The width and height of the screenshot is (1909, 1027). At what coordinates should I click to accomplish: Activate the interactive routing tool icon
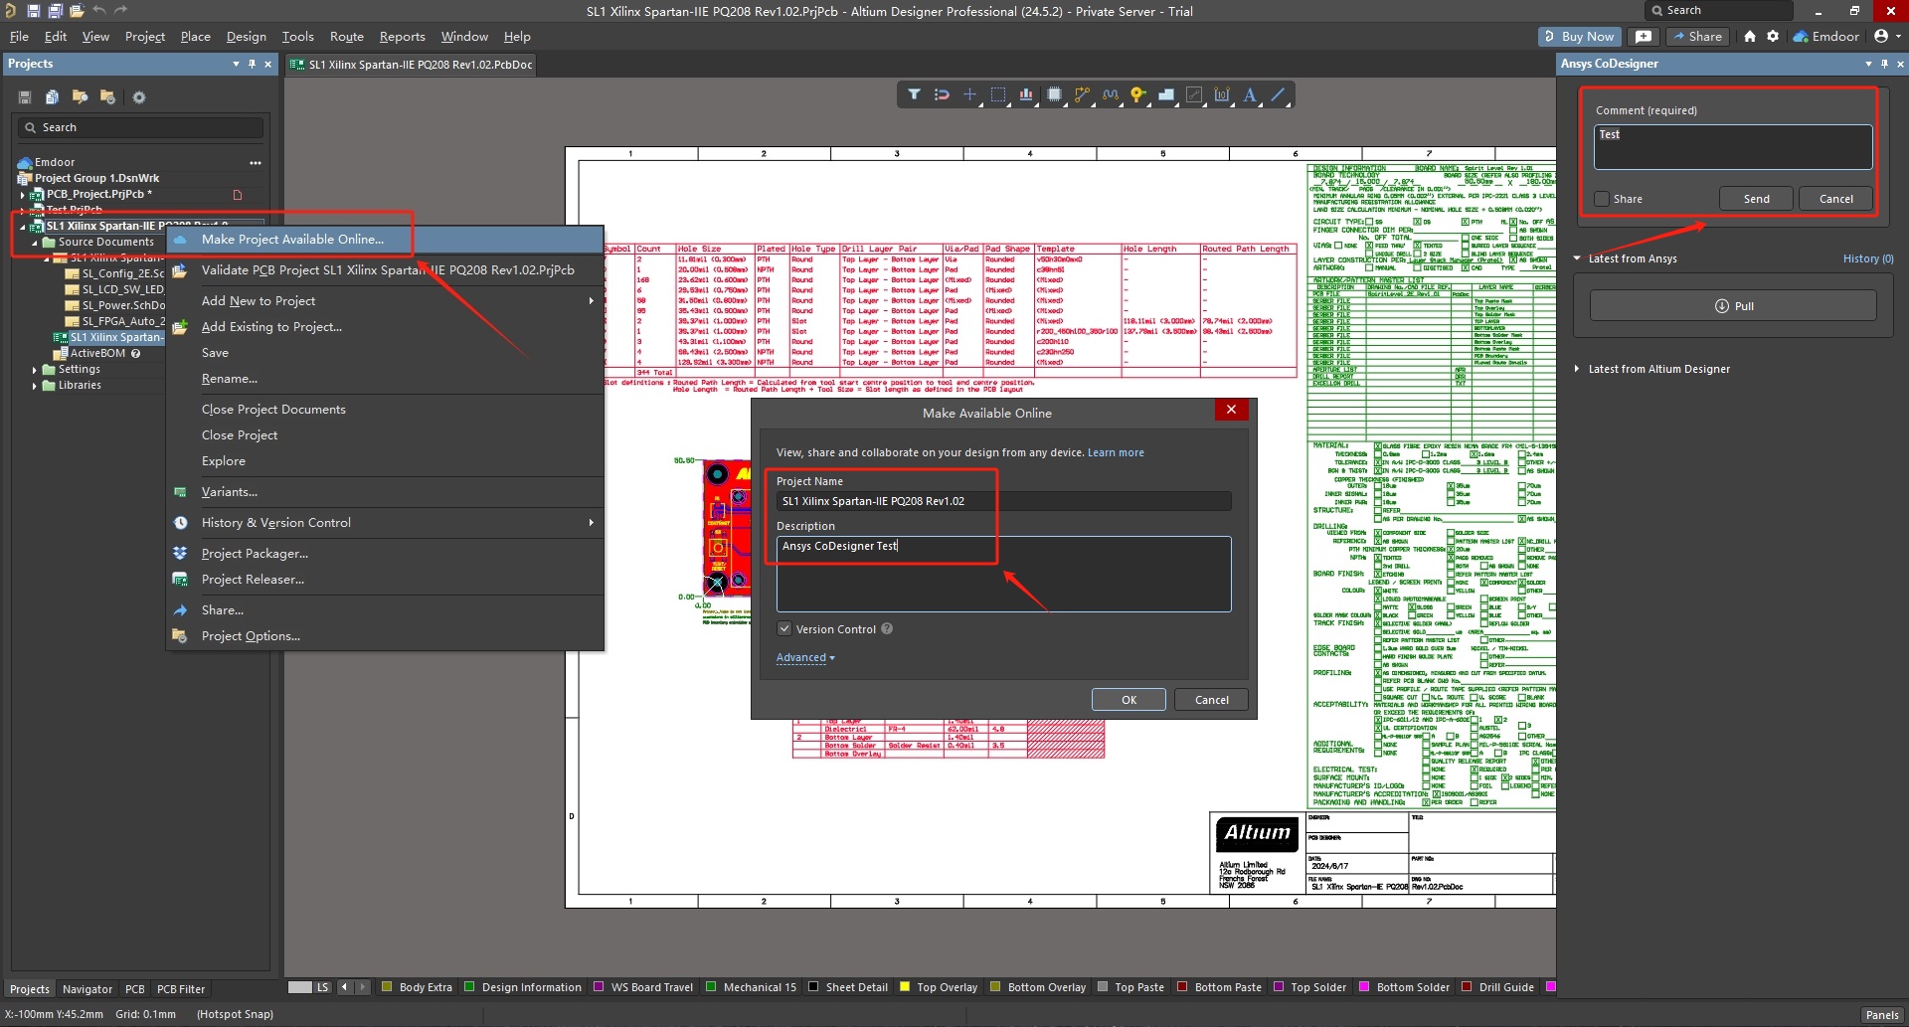click(1082, 95)
